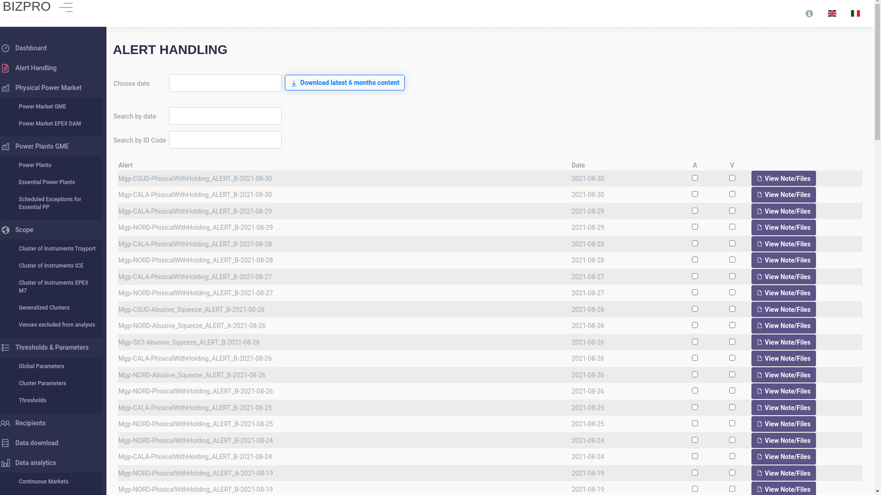Open the Power Market EPEX DAM page

pyautogui.click(x=49, y=124)
